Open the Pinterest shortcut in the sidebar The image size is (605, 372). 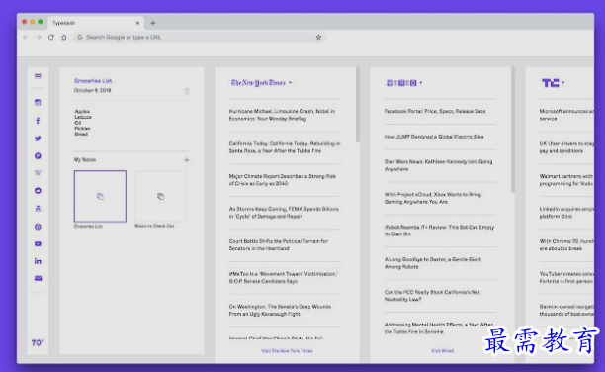38,227
